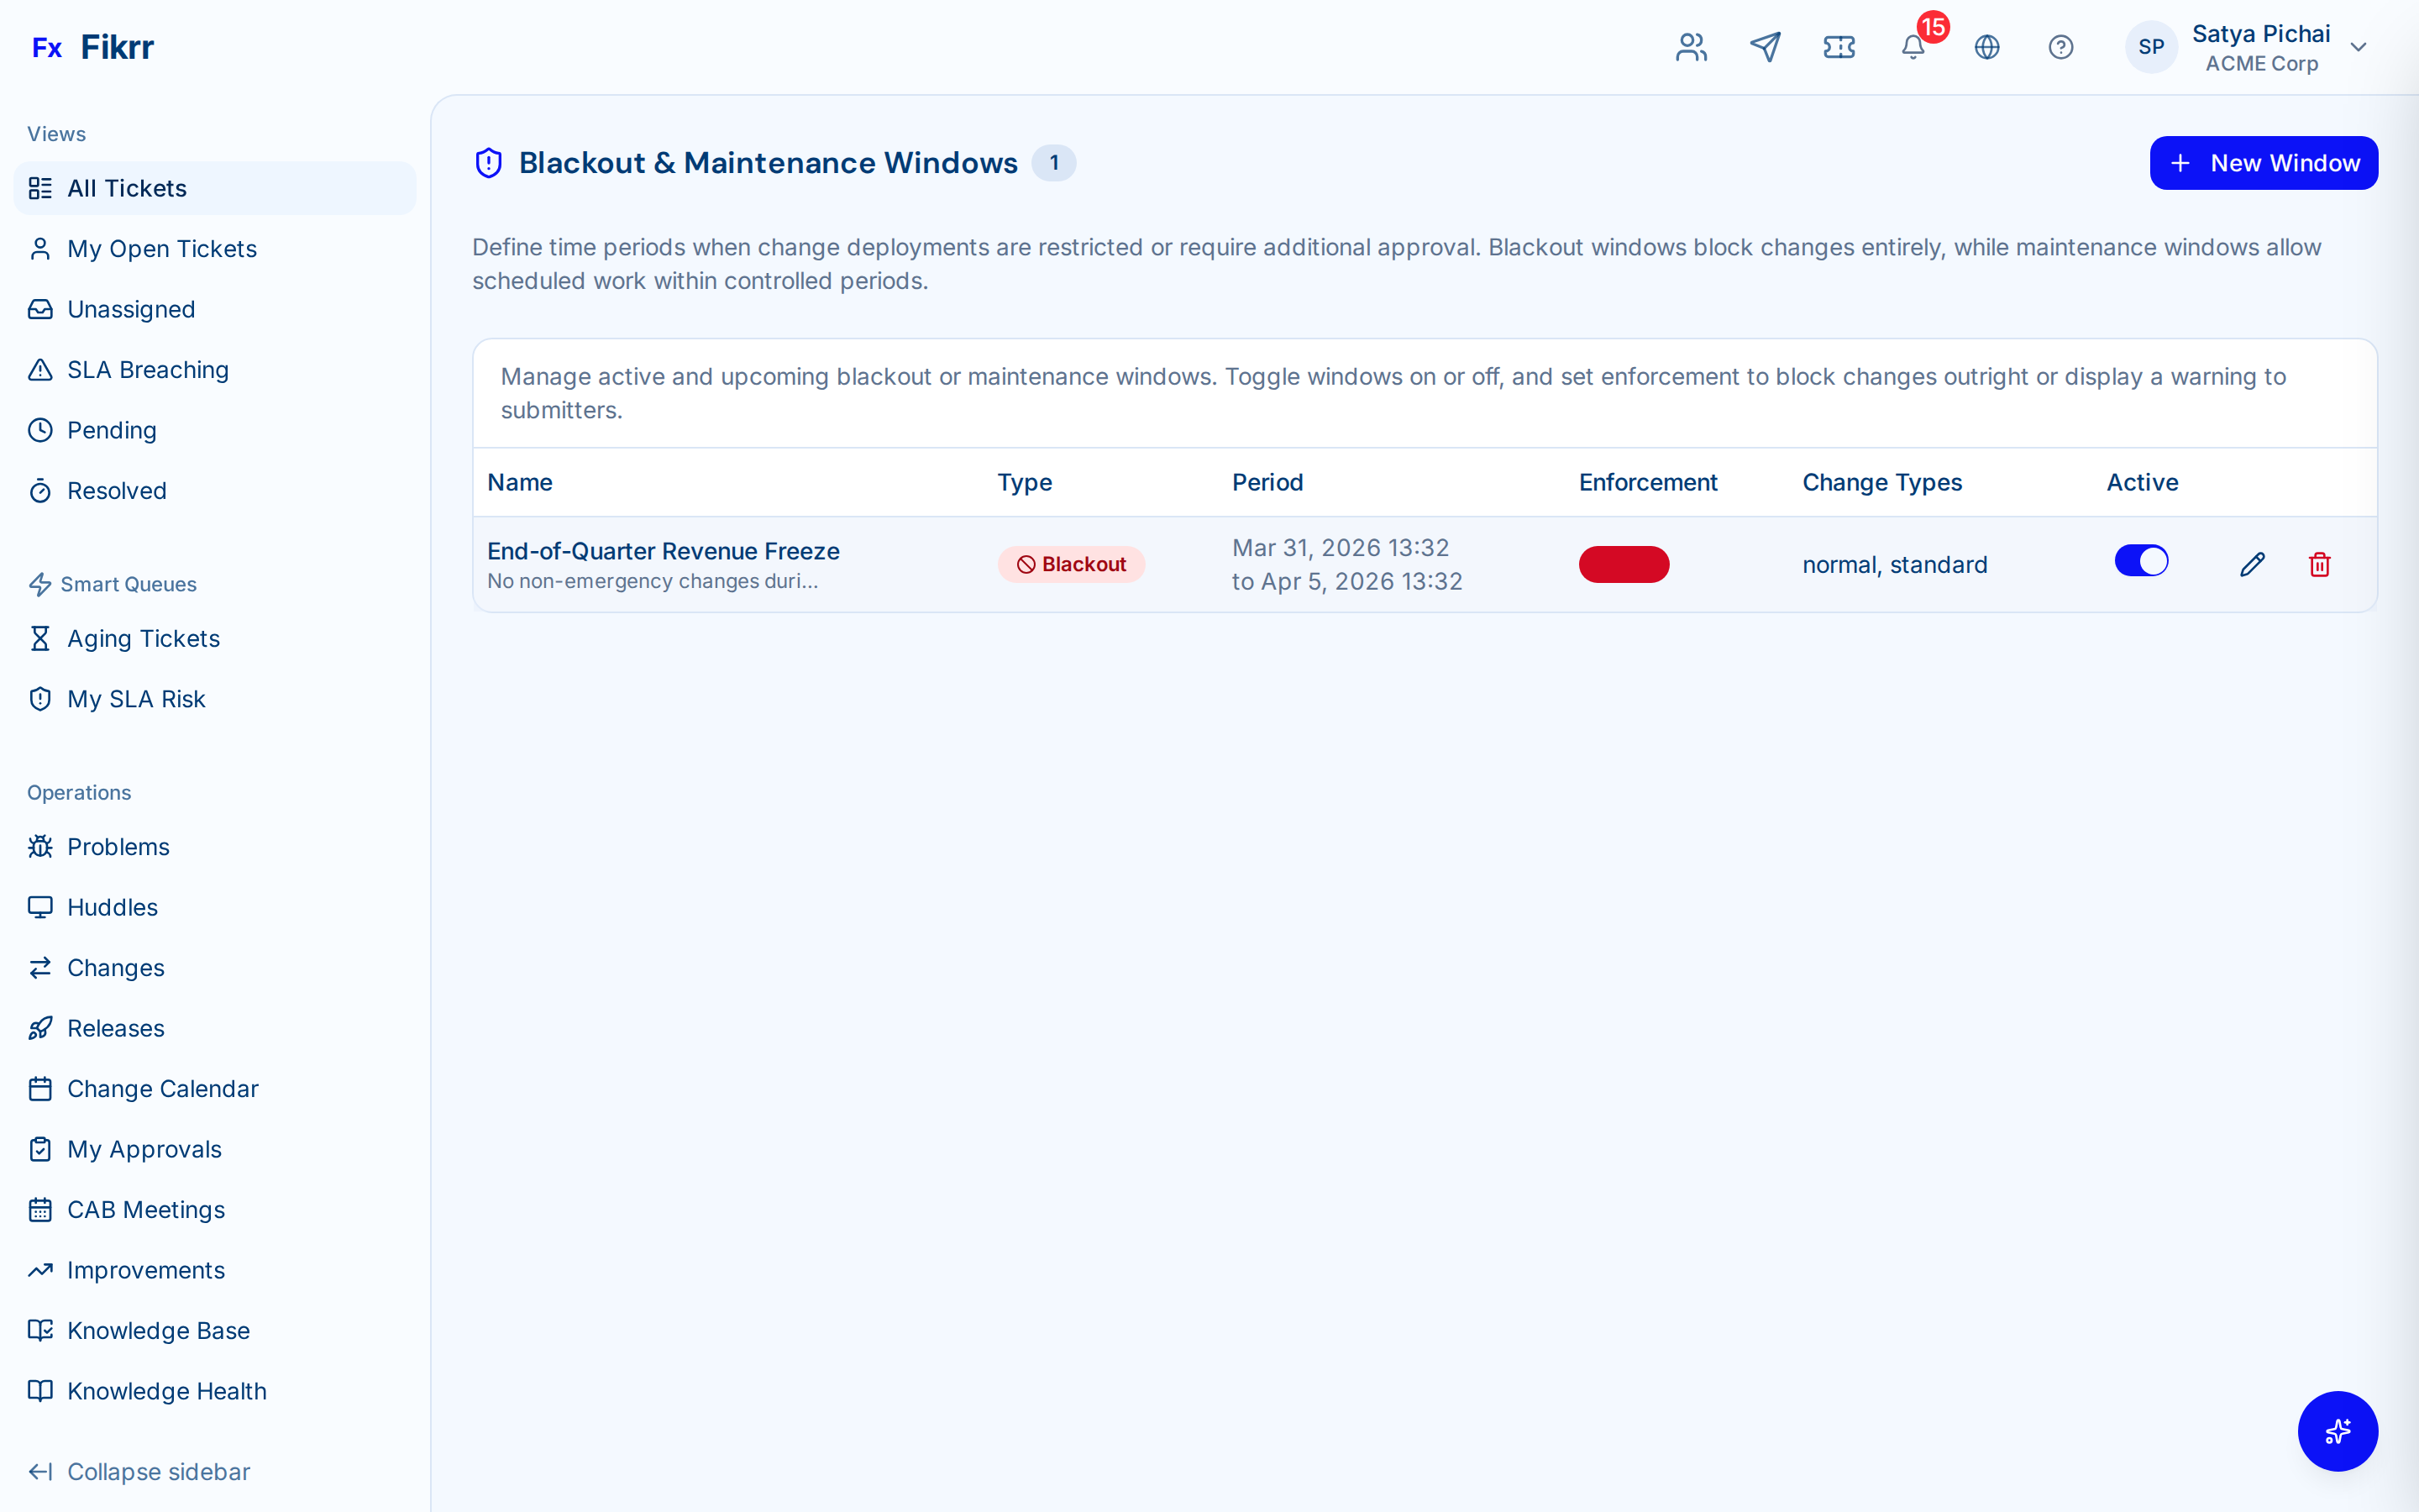Image resolution: width=2419 pixels, height=1512 pixels.
Task: Toggle the red Enforcement control for the freeze
Action: [1624, 564]
